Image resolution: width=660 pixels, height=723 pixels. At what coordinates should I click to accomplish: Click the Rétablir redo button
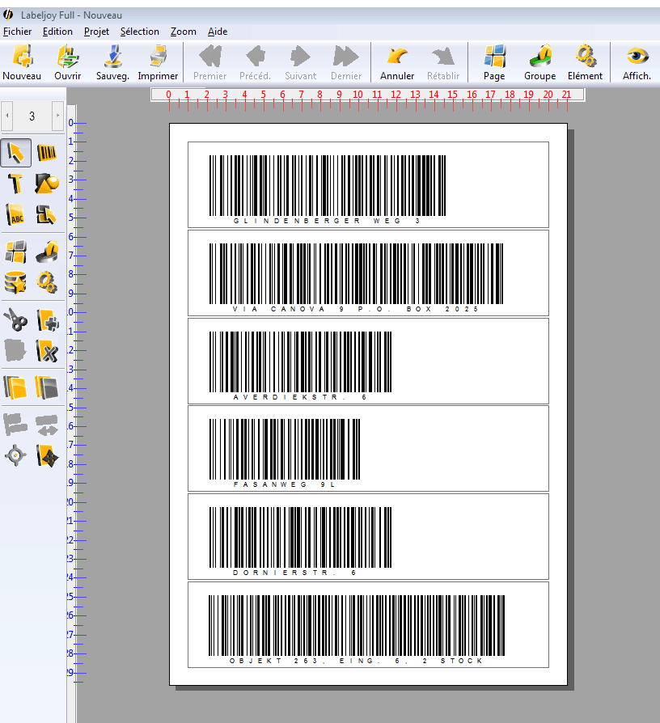443,62
